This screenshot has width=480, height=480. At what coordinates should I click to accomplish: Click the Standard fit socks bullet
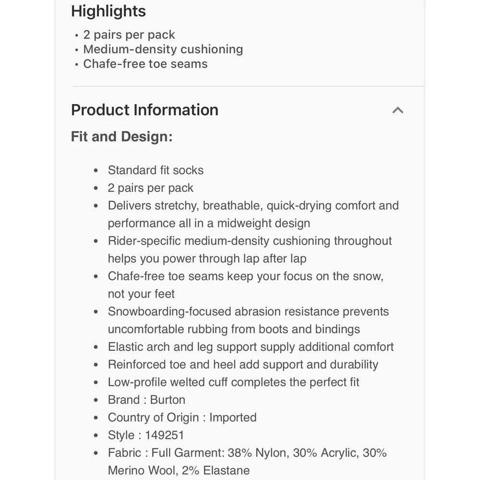click(x=156, y=170)
